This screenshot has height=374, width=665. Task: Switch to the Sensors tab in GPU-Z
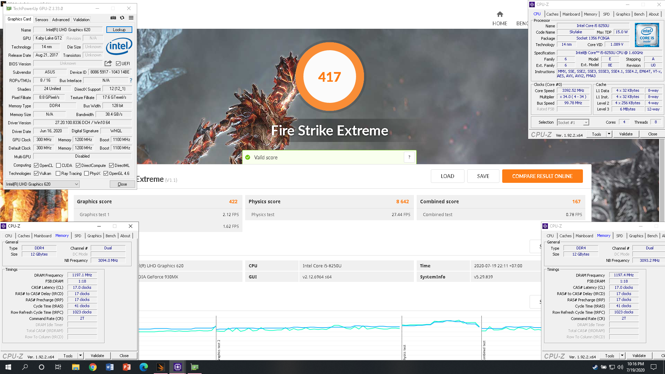tap(42, 20)
